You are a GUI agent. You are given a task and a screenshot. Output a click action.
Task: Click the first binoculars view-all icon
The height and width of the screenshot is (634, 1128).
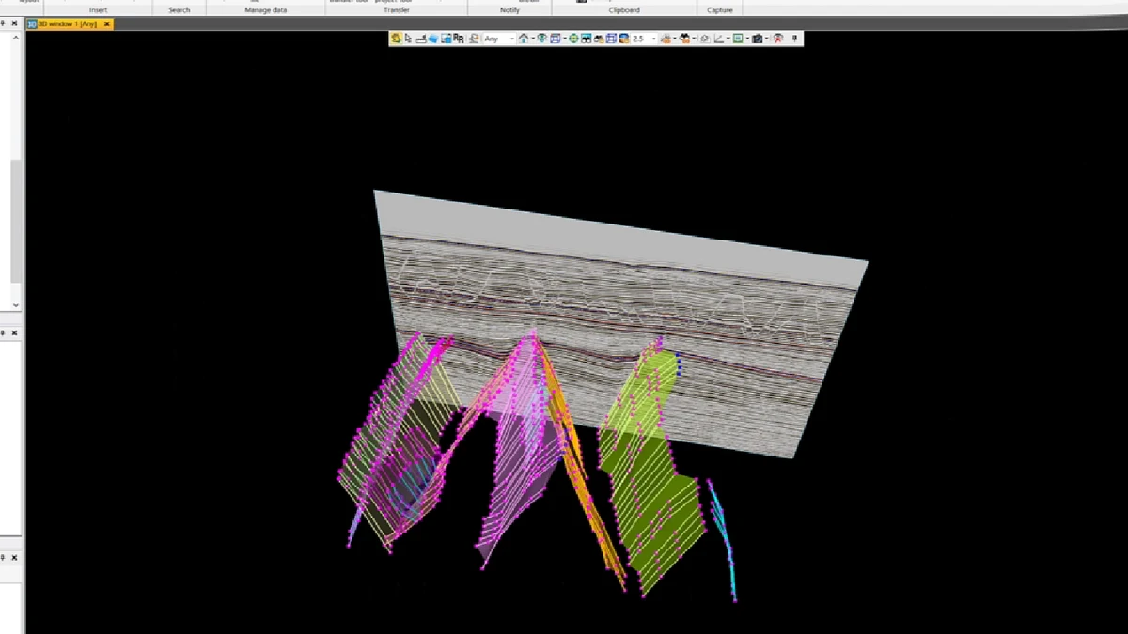click(x=587, y=39)
